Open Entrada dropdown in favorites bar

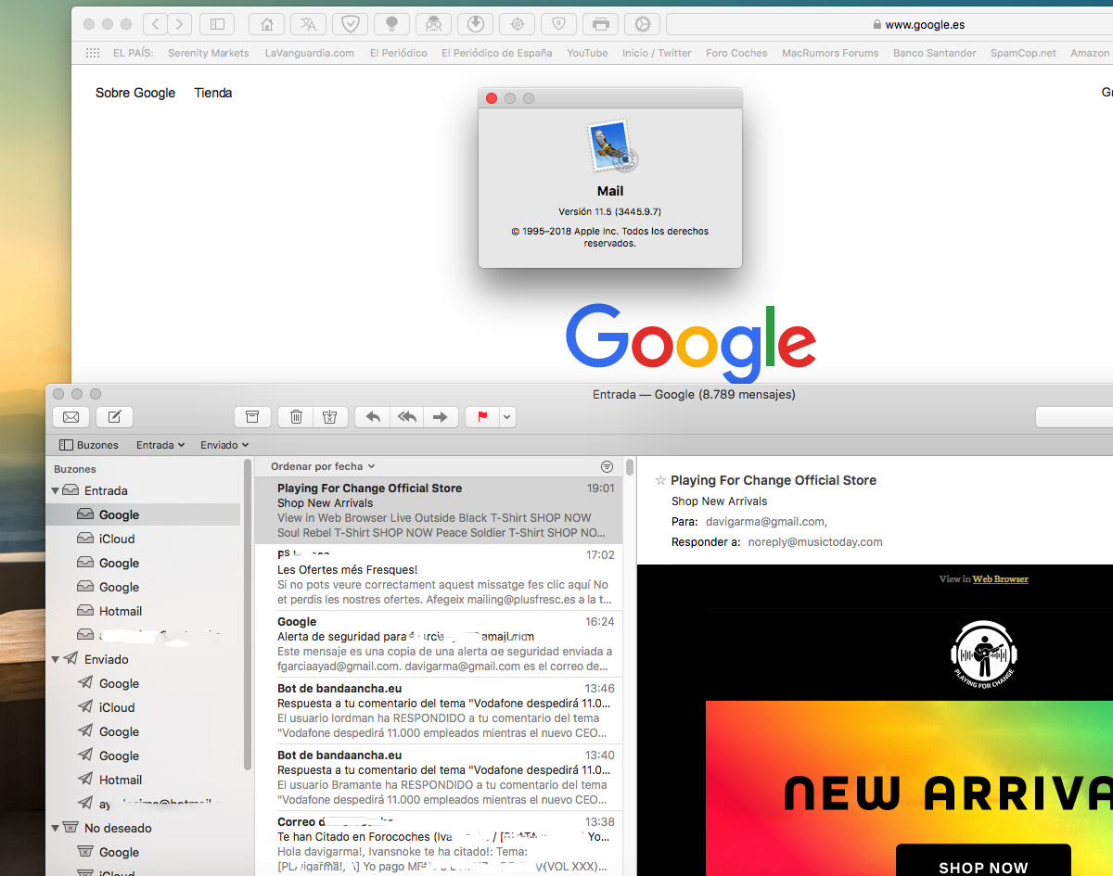coord(160,445)
